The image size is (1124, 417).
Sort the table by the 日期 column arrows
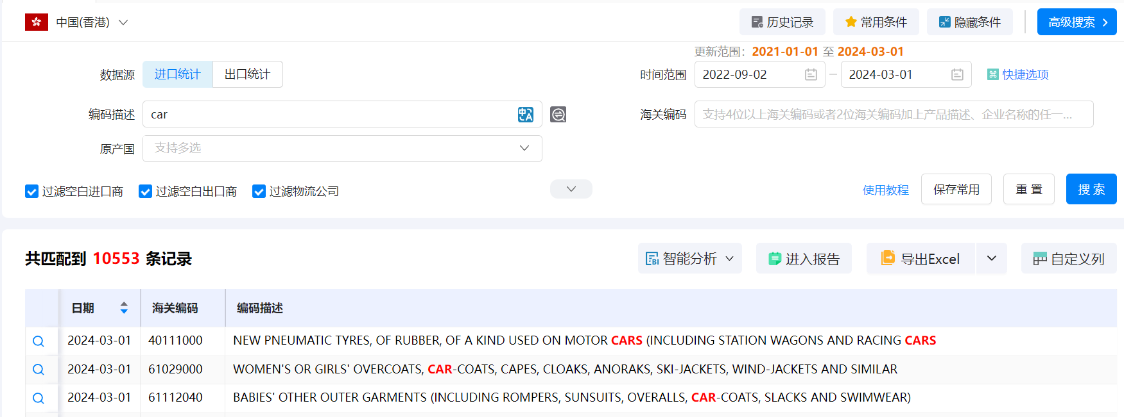pos(124,308)
